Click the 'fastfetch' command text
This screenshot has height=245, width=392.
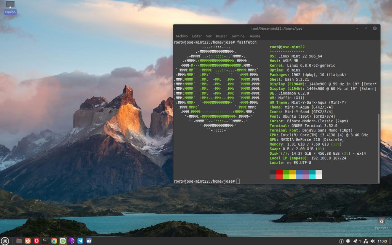[247, 42]
